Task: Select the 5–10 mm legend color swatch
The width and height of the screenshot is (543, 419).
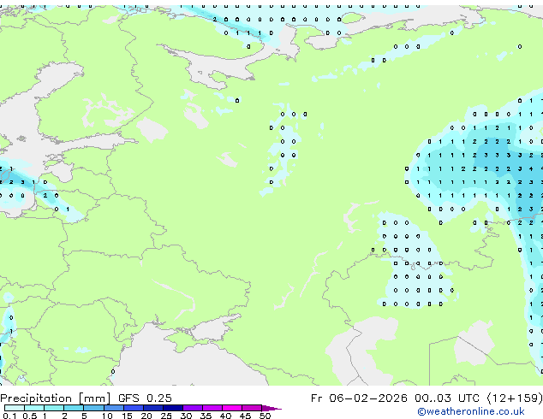Action: point(93,408)
